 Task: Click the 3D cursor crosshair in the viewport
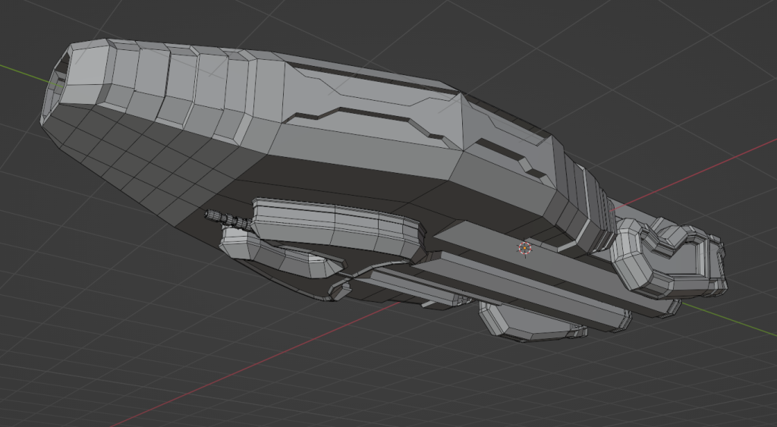click(524, 249)
